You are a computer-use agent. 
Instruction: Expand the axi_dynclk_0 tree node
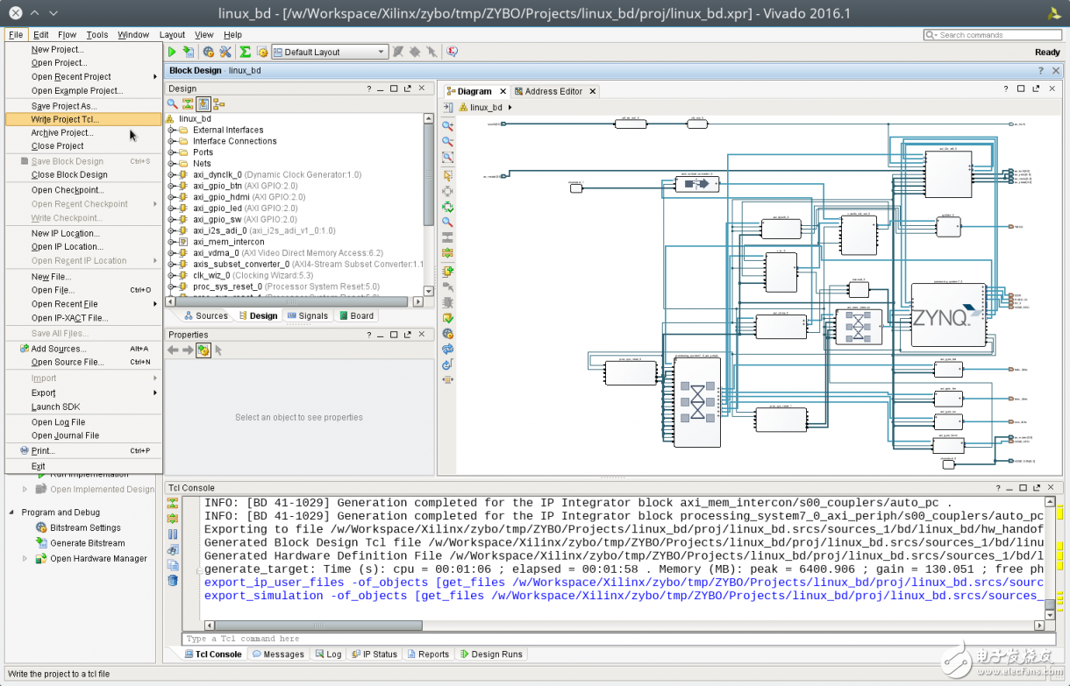[x=172, y=175]
